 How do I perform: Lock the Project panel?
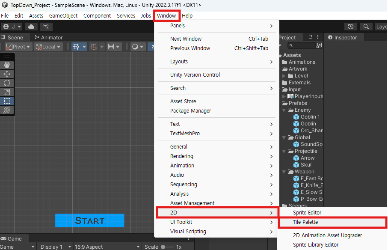(310, 37)
